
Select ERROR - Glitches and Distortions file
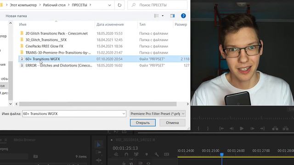[59, 65]
